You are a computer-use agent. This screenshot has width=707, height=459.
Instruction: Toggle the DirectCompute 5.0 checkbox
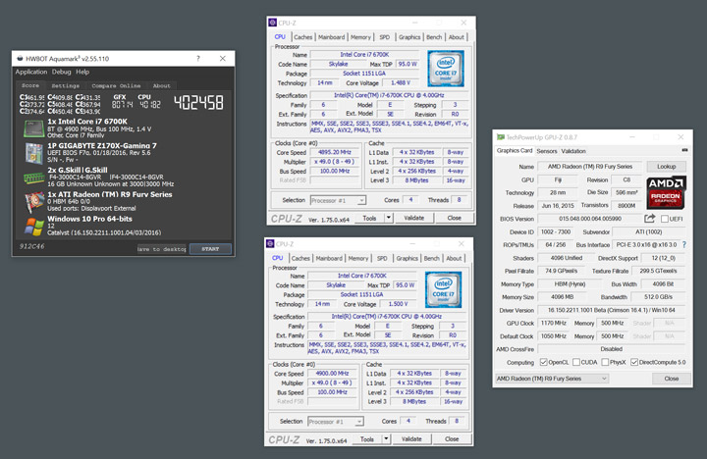[634, 362]
